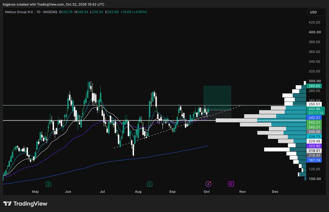The height and width of the screenshot is (212, 329).
Task: Click the 420.00 price axis label
Action: pyautogui.click(x=314, y=22)
